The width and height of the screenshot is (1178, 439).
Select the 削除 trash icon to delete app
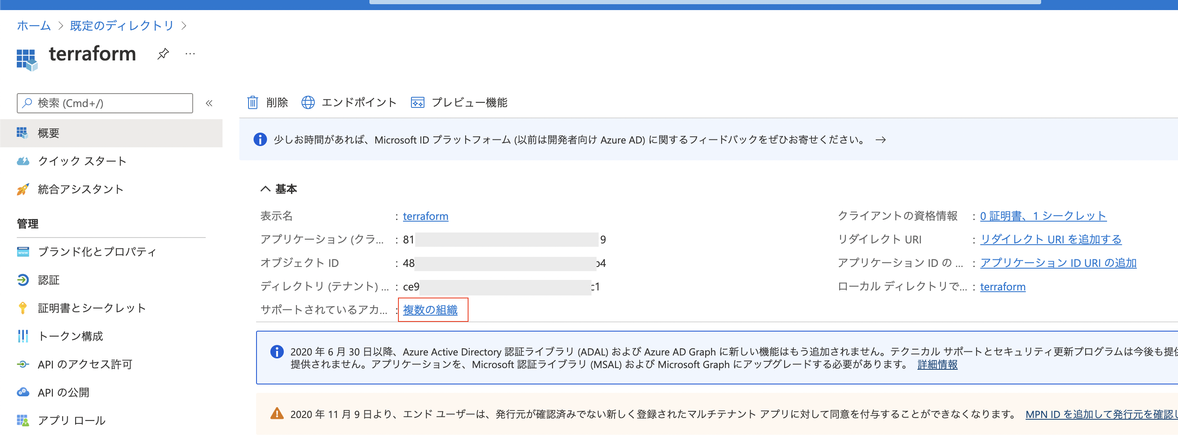[x=253, y=102]
